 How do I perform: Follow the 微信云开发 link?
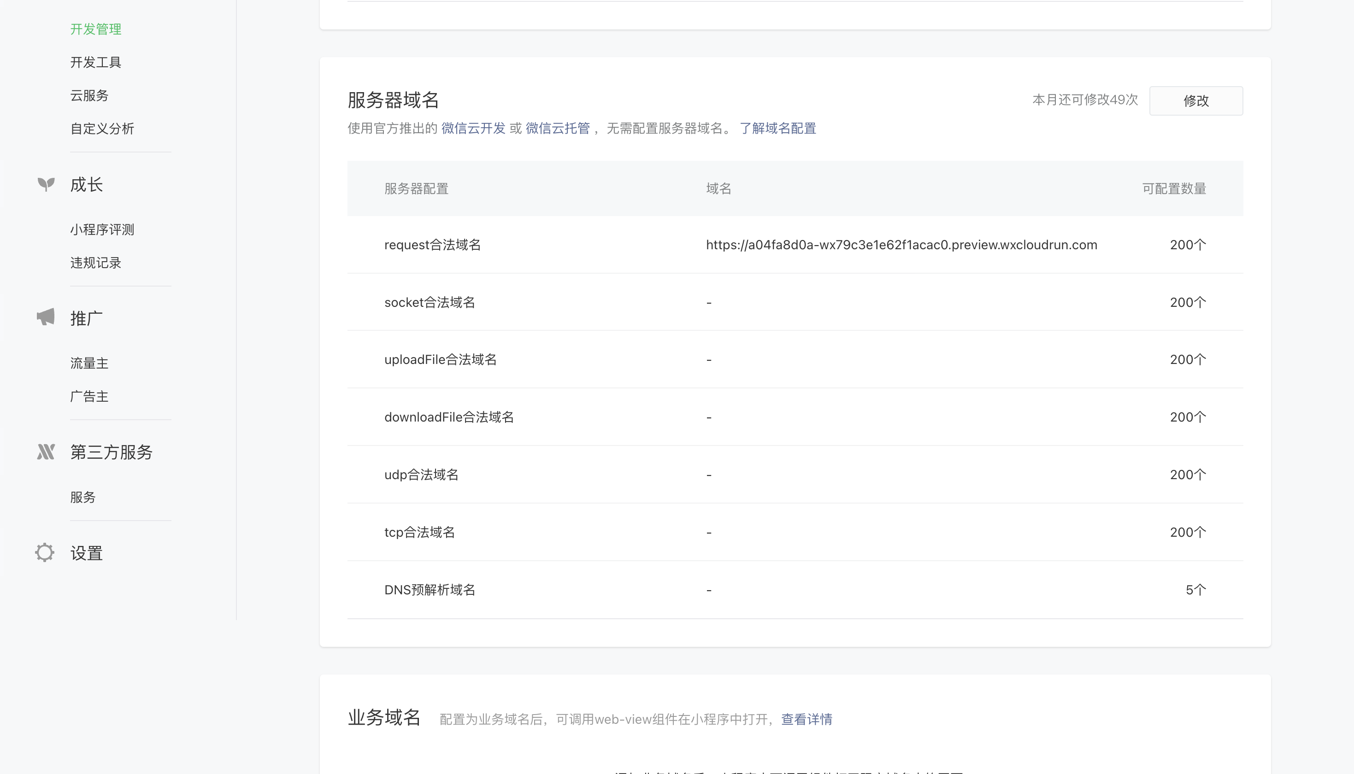[x=473, y=128]
